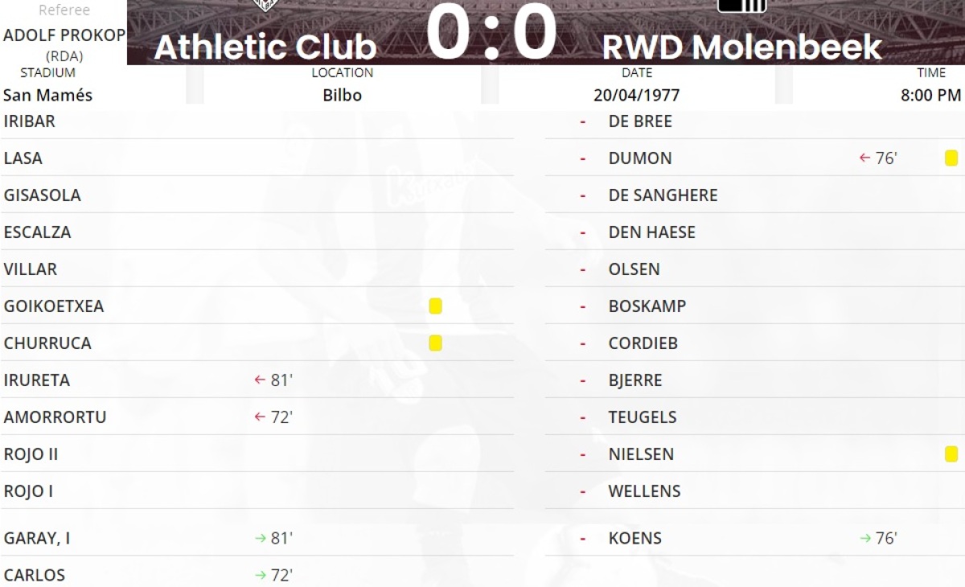The image size is (965, 587).
Task: Click the match date 20/04/1977
Action: click(x=636, y=95)
